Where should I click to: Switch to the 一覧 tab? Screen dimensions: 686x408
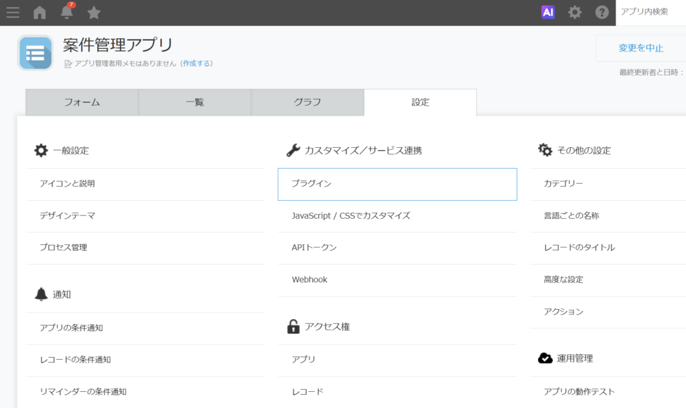tap(194, 102)
